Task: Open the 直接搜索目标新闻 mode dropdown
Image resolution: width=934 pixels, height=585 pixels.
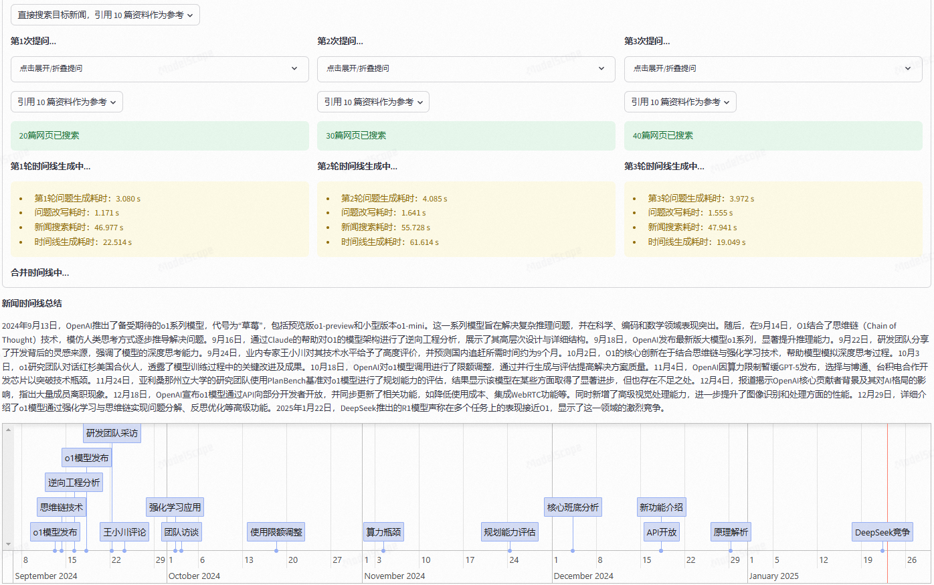Action: click(x=105, y=15)
